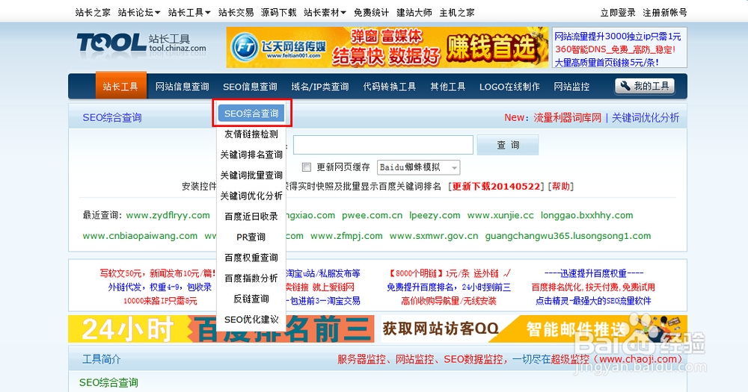
Task: Open recent query longgao.bxxhhy.com
Action: [x=586, y=215]
